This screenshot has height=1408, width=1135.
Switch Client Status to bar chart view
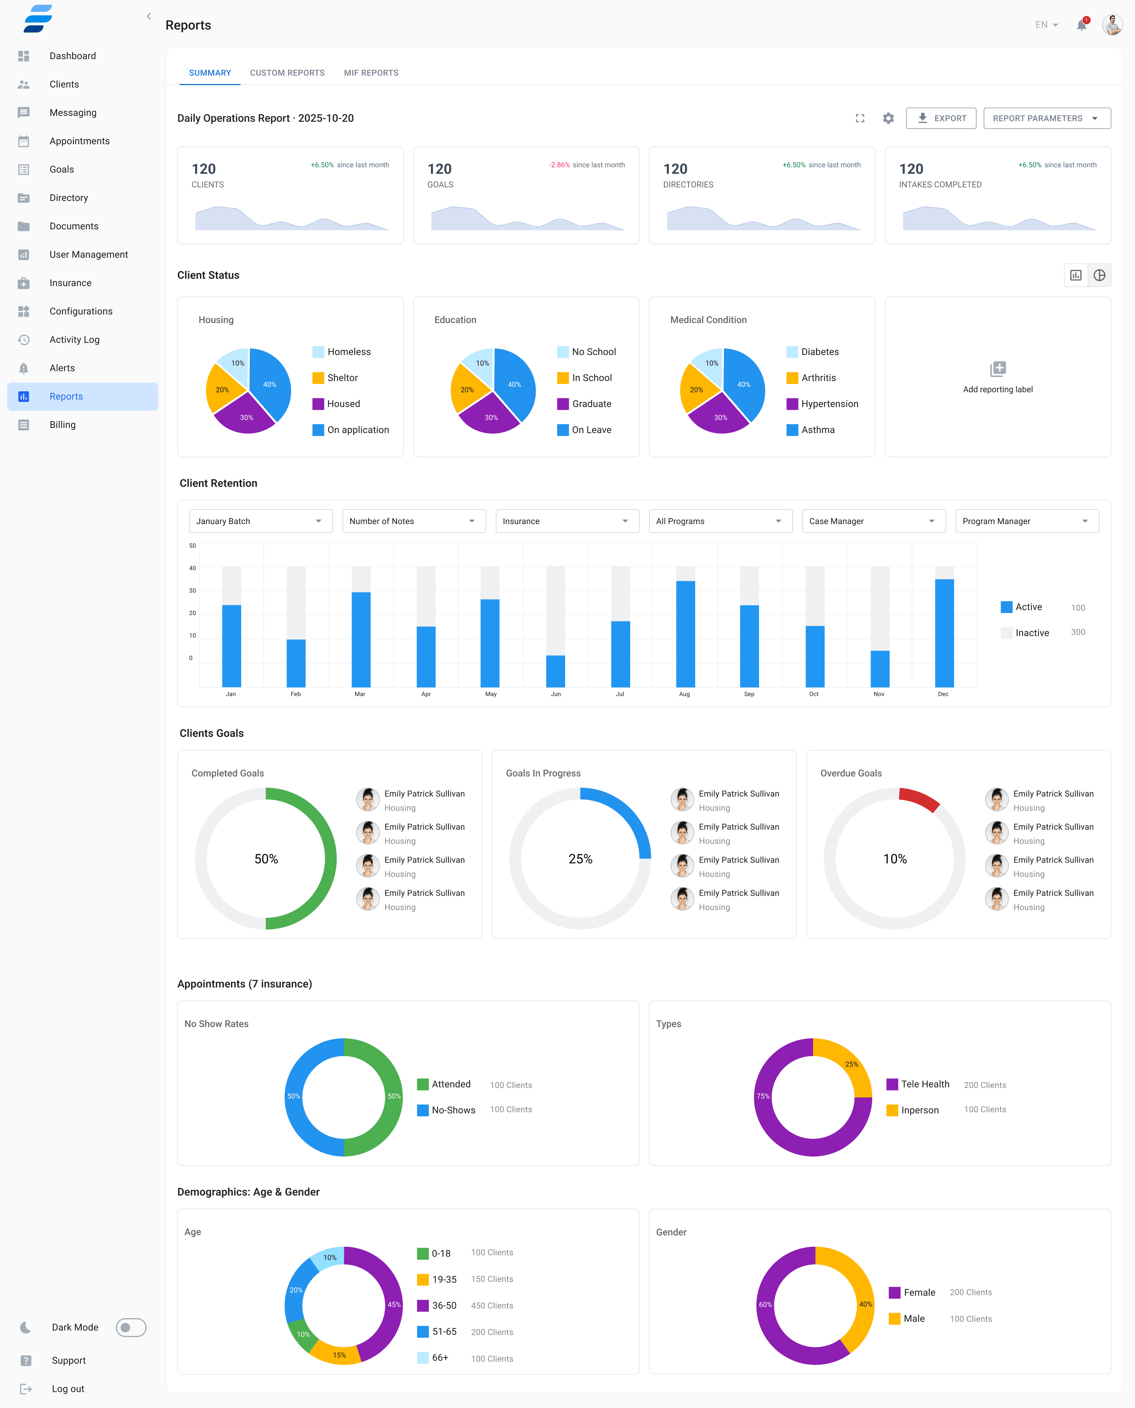click(1076, 275)
